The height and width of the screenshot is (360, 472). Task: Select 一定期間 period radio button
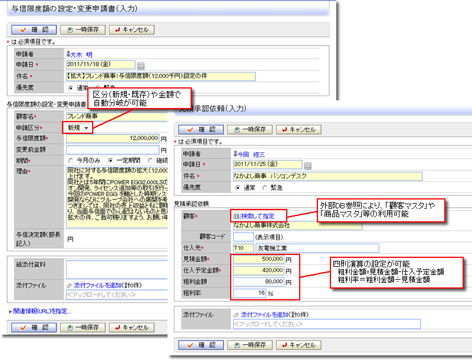(x=110, y=161)
